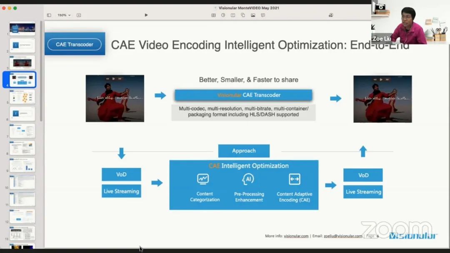This screenshot has height=253, width=450.
Task: Select slide 9 thumbnail with bar chart
Action: click(22, 165)
